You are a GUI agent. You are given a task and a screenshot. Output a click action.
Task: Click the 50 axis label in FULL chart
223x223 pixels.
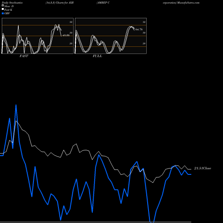[x=144, y=33]
